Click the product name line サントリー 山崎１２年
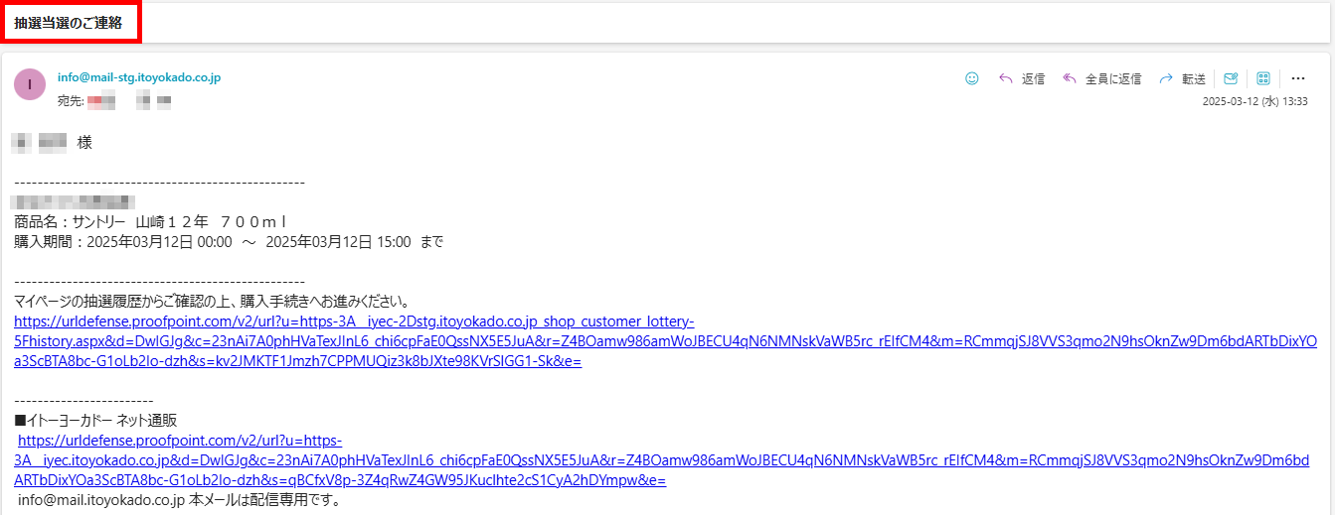 pos(150,221)
